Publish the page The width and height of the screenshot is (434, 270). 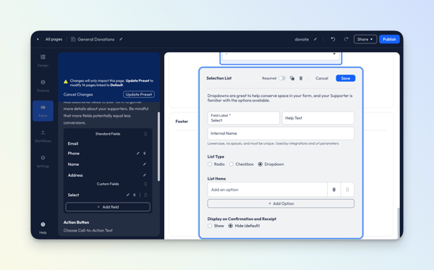point(389,39)
